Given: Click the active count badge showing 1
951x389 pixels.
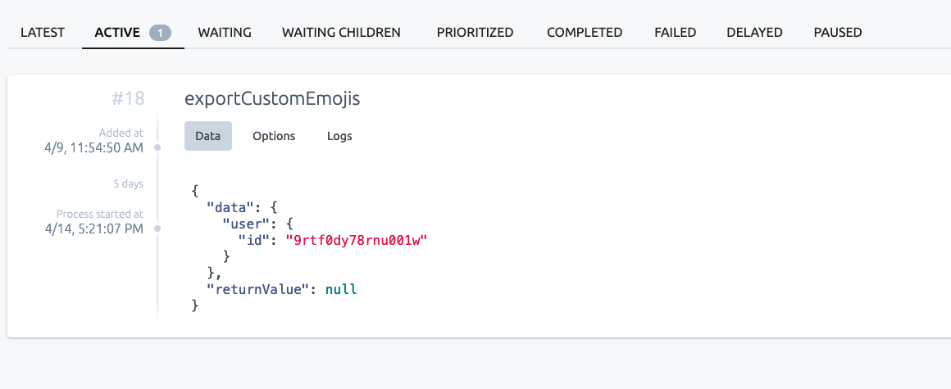Looking at the screenshot, I should click(160, 33).
